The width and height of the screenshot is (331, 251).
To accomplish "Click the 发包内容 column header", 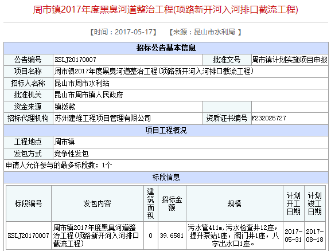I will pyautogui.click(x=98, y=203).
